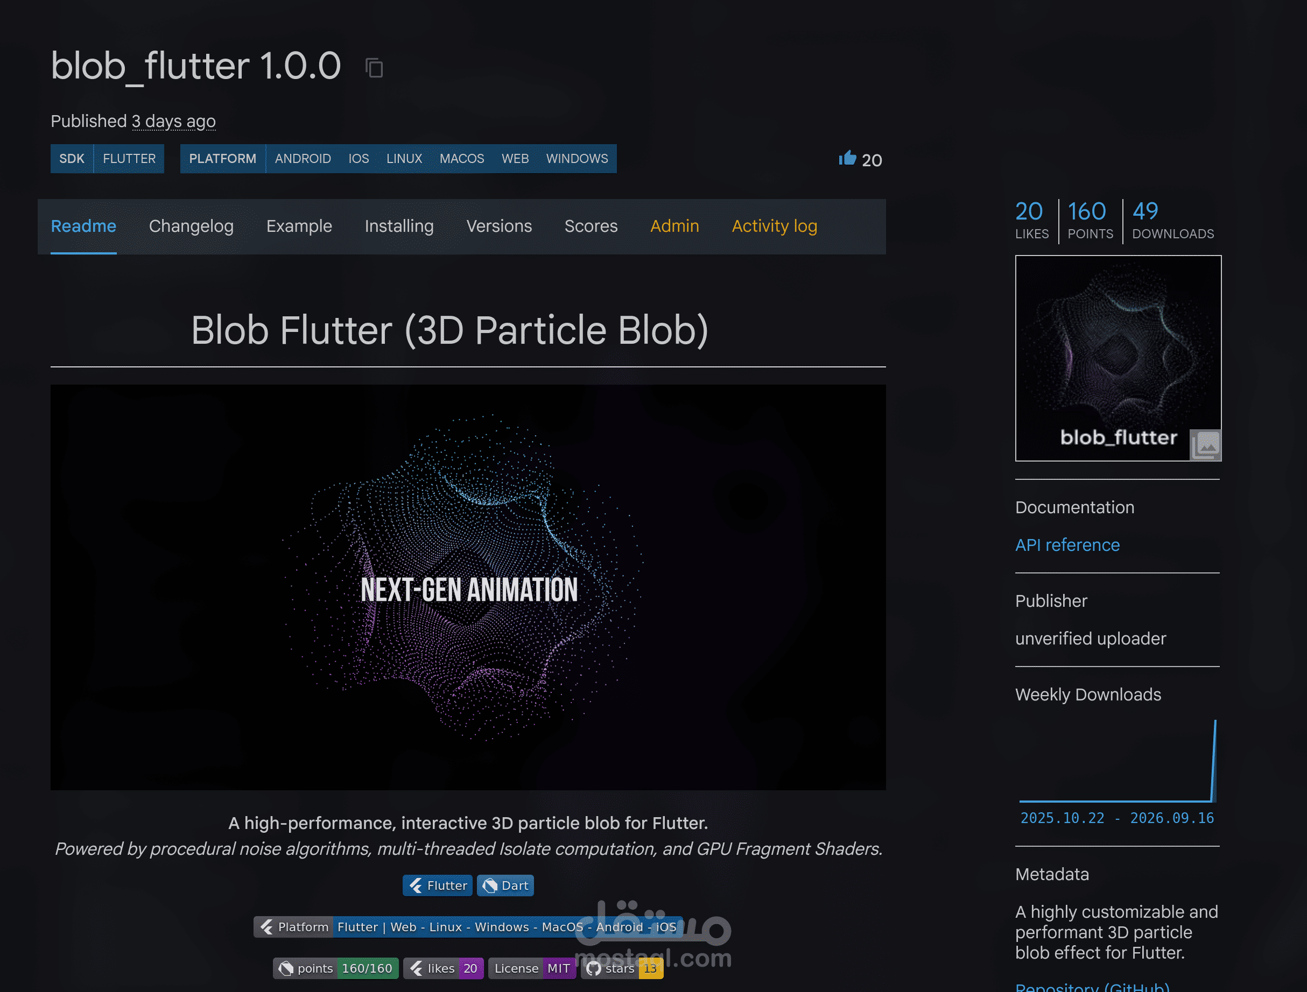Open the Changelog tab
1307x992 pixels.
point(192,226)
